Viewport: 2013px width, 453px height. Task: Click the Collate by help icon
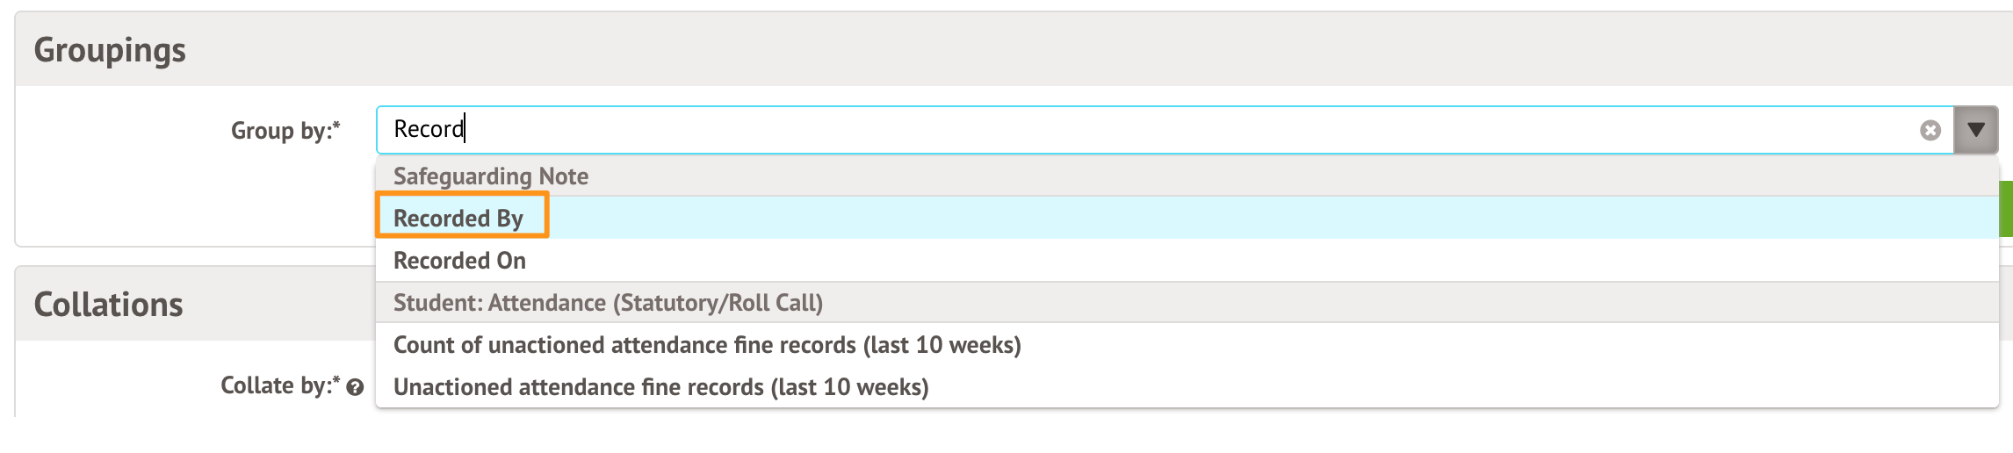coord(355,387)
